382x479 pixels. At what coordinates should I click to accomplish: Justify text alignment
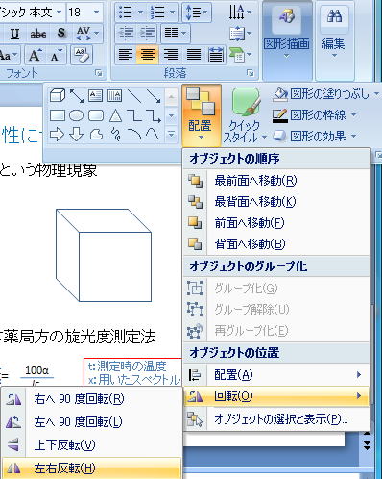tap(194, 55)
